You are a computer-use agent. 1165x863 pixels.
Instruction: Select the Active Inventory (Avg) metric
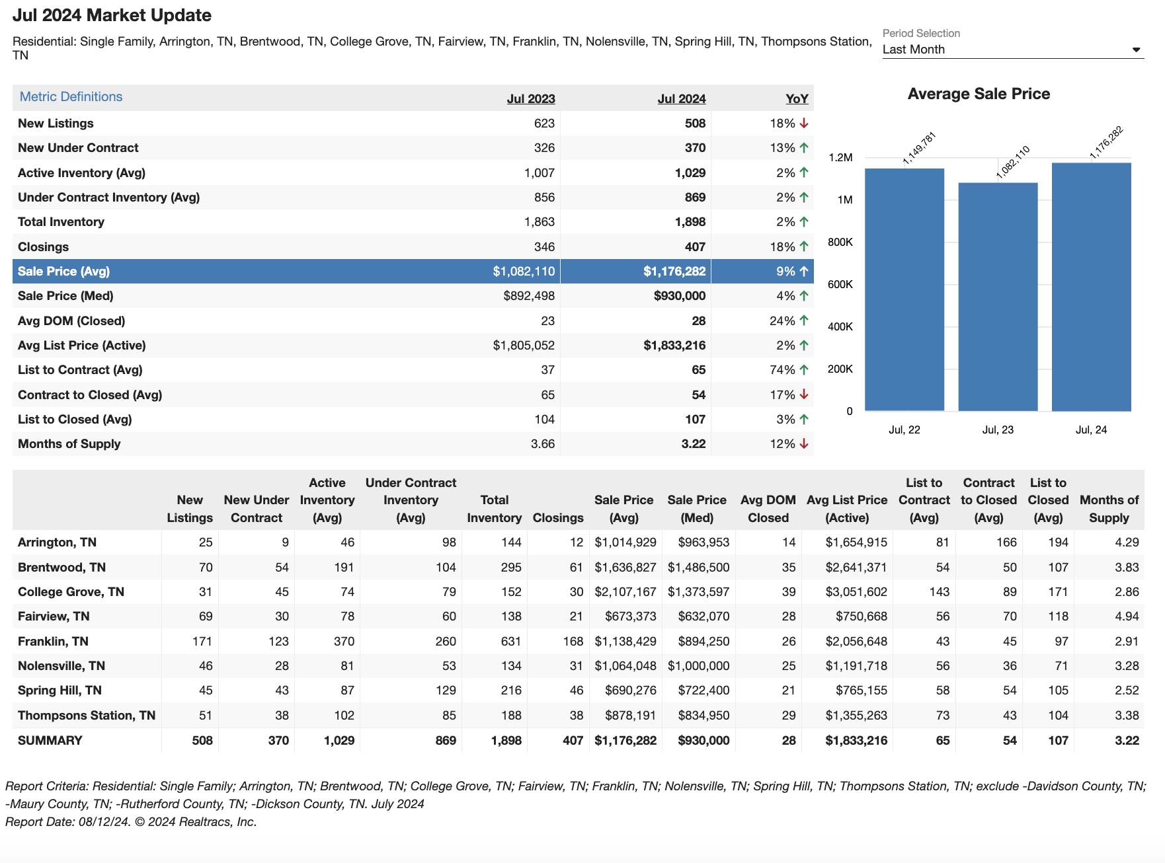(x=413, y=172)
